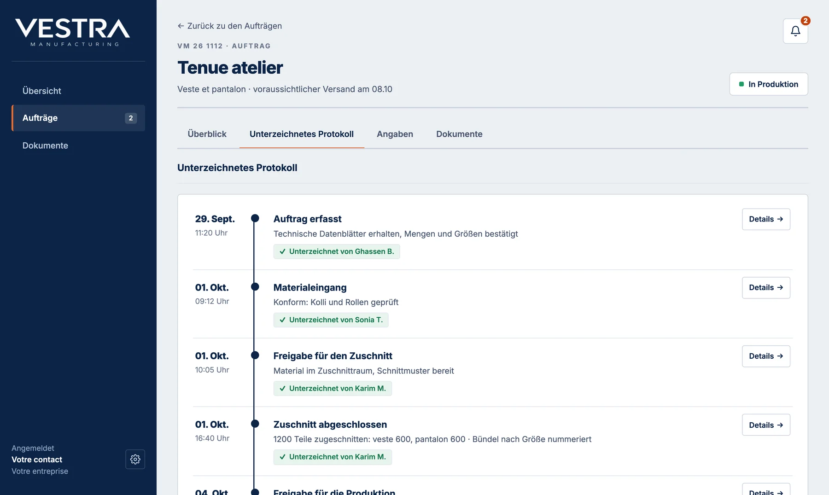This screenshot has width=829, height=495.
Task: Open the notifications bell
Action: point(795,31)
